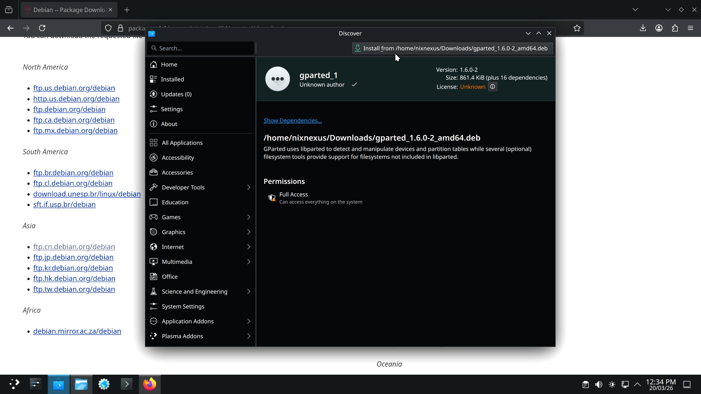Click Install from gparted deb button
This screenshot has width=701, height=394.
[452, 48]
